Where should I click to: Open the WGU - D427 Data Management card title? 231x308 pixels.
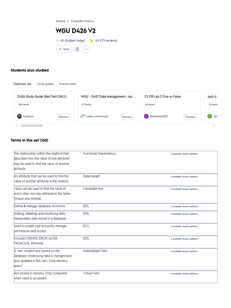click(x=107, y=97)
